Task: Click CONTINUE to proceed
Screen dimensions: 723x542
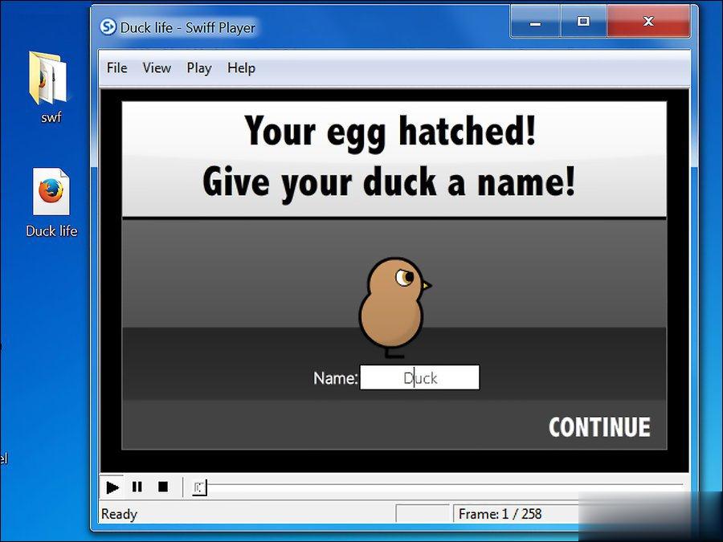Action: point(599,427)
